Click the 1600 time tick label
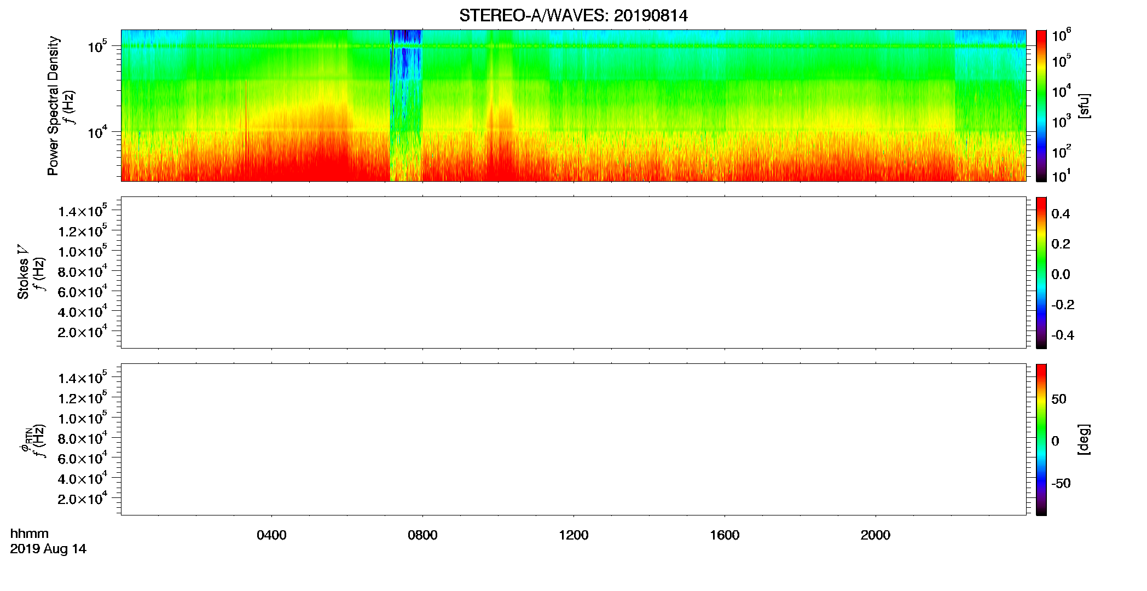This screenshot has width=1147, height=591. coord(725,535)
